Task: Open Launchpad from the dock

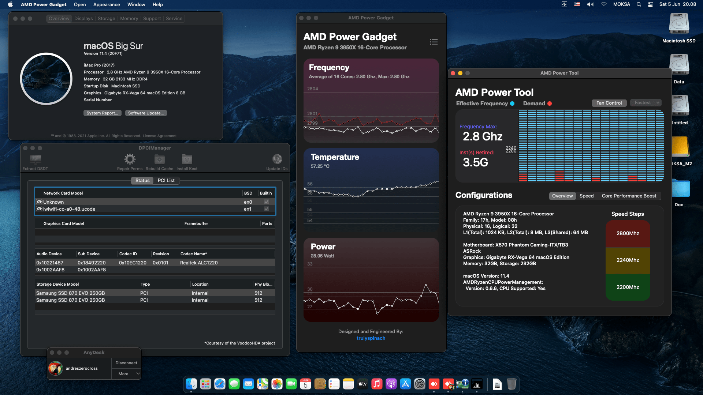Action: (205, 384)
